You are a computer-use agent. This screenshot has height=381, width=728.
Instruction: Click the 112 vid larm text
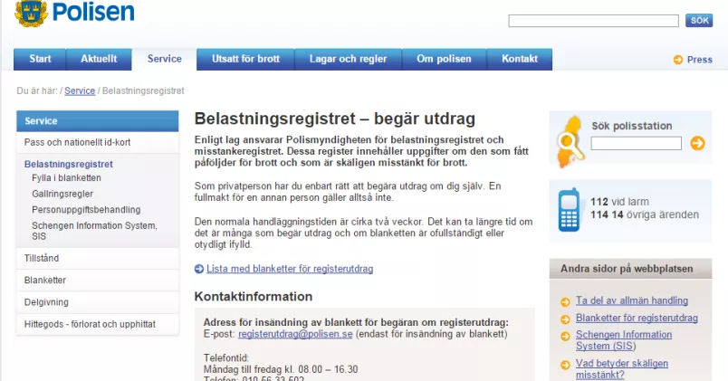[x=619, y=202]
